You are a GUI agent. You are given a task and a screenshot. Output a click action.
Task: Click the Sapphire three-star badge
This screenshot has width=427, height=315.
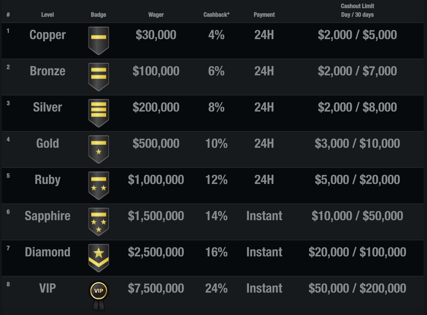pos(98,222)
